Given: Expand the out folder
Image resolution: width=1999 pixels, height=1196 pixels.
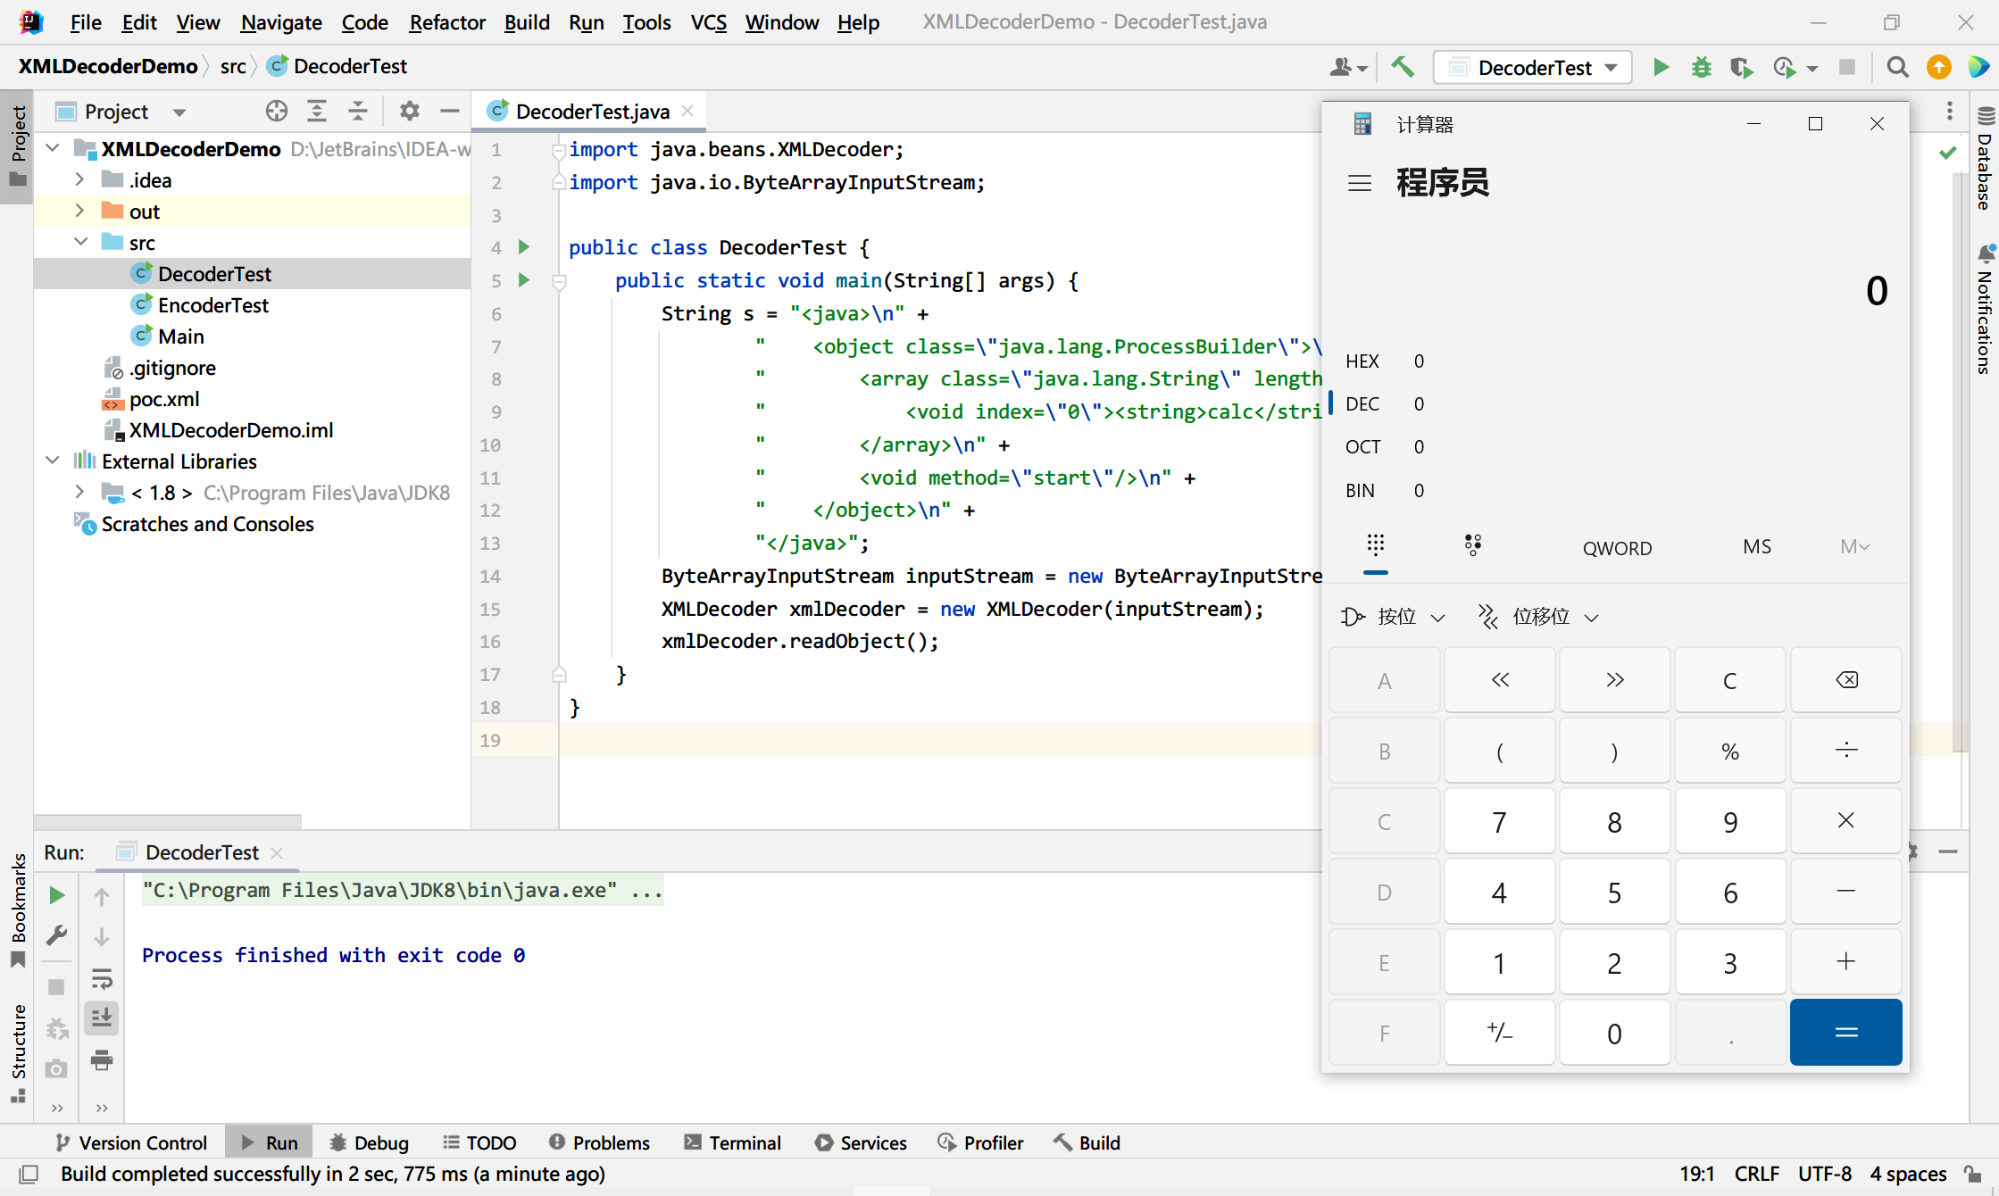Looking at the screenshot, I should [x=79, y=211].
